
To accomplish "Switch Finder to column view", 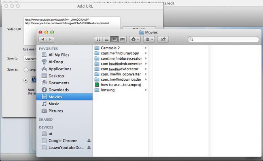I will click(x=115, y=39).
